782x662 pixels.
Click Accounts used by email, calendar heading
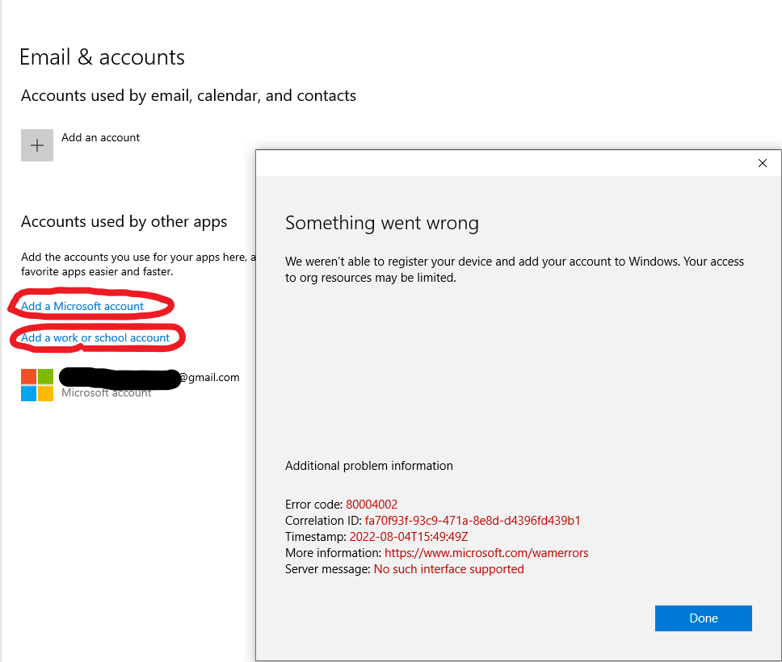[188, 96]
